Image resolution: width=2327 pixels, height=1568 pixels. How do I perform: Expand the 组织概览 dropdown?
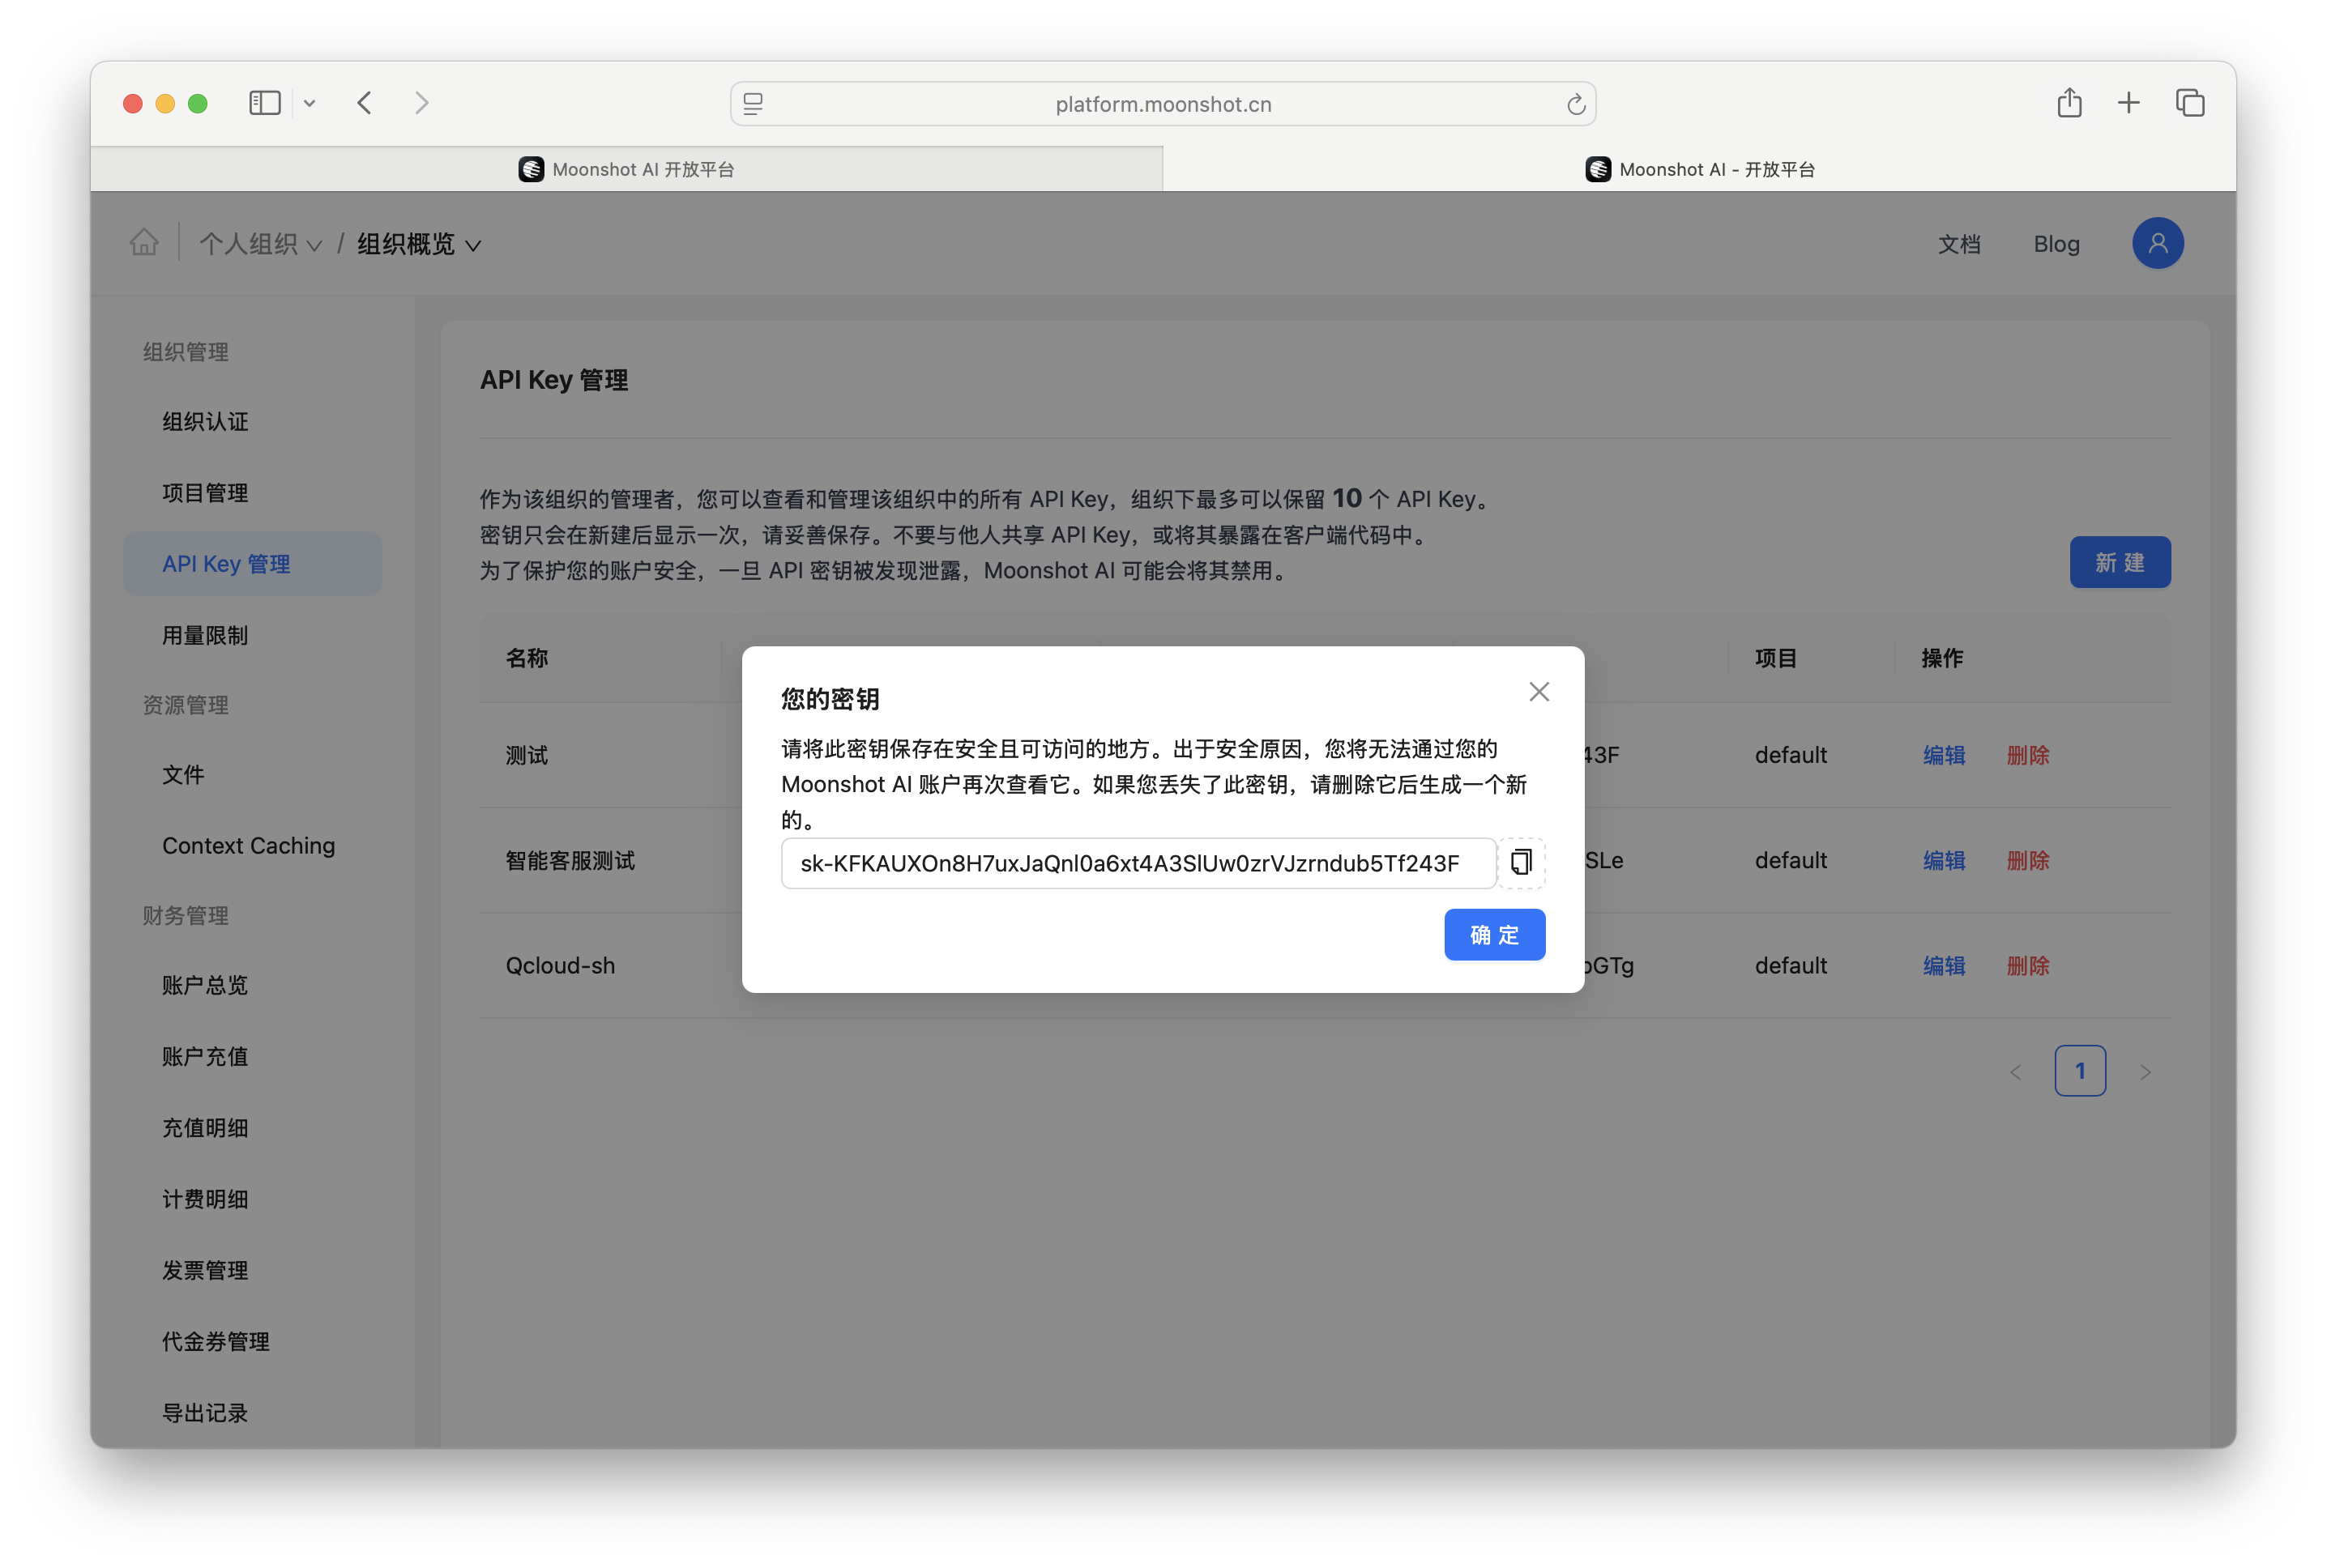(x=419, y=244)
